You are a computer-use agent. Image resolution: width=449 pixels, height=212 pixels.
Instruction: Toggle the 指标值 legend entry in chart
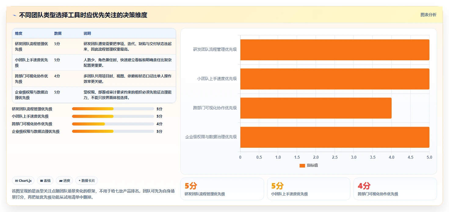(309, 165)
